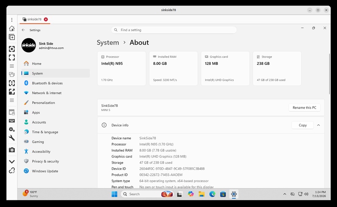
Task: Open the 100°F Sunny weather widget
Action: click(x=30, y=194)
